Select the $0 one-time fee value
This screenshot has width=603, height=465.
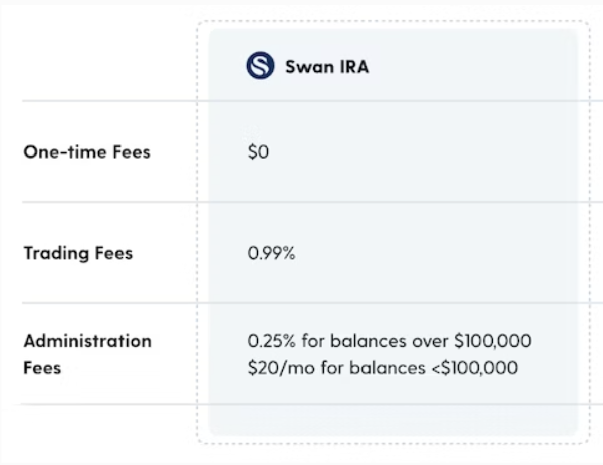[258, 152]
